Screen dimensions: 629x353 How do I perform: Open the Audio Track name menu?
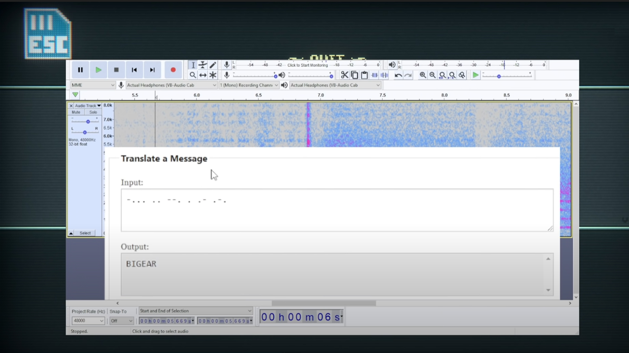point(87,106)
